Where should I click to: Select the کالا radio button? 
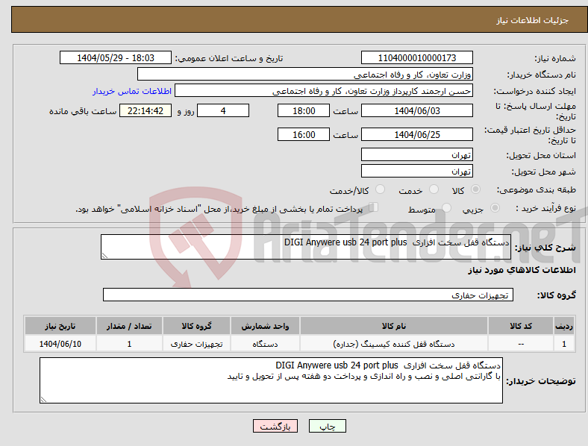(x=475, y=189)
